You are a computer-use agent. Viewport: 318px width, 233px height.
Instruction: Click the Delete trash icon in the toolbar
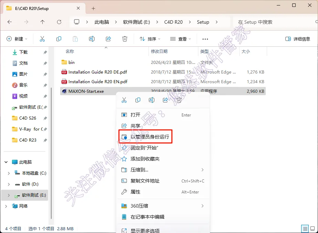[x=125, y=39]
